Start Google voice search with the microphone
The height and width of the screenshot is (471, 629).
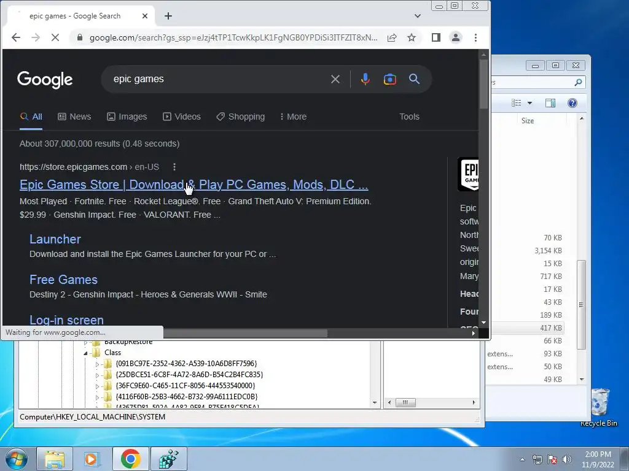coord(365,79)
